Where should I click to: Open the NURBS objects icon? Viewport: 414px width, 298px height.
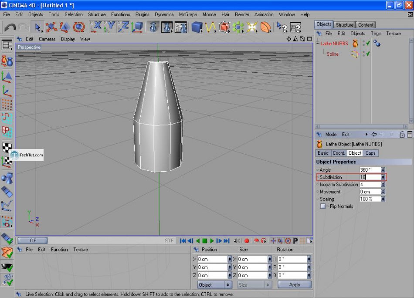(x=224, y=27)
